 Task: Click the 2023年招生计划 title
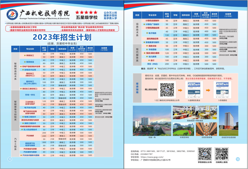pos(62,37)
